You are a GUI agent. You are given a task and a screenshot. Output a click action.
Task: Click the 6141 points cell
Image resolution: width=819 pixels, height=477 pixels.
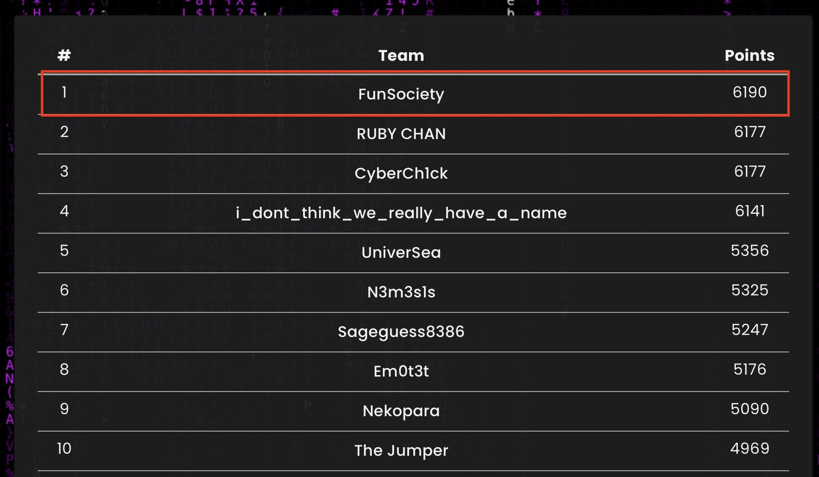[x=749, y=211]
